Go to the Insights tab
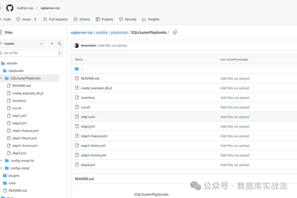Viewport: 297px width, 198px height. point(151,19)
